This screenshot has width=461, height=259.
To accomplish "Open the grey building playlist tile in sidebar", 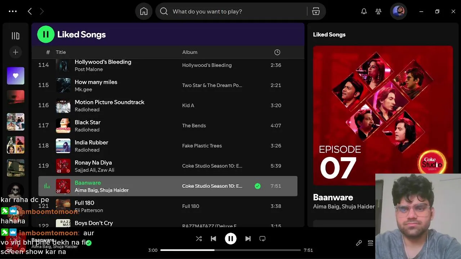I will point(15,168).
